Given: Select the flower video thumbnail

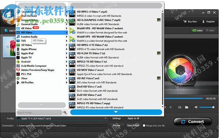Looking at the screenshot, I should click(9, 47).
